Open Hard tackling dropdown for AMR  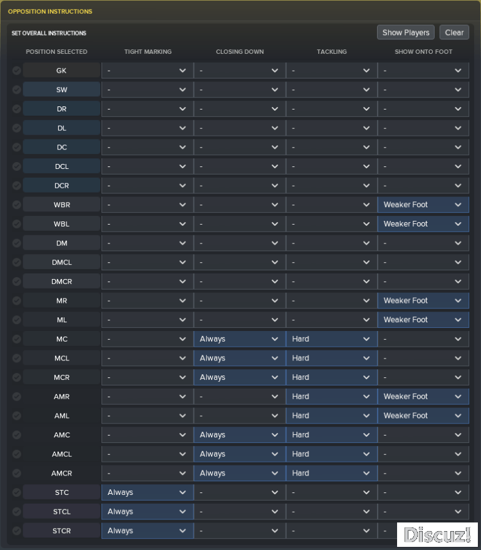pos(332,397)
